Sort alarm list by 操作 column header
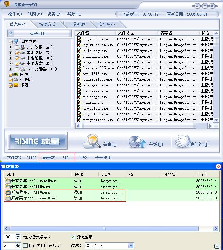Viewport: 223px width, 250px height. [85, 175]
